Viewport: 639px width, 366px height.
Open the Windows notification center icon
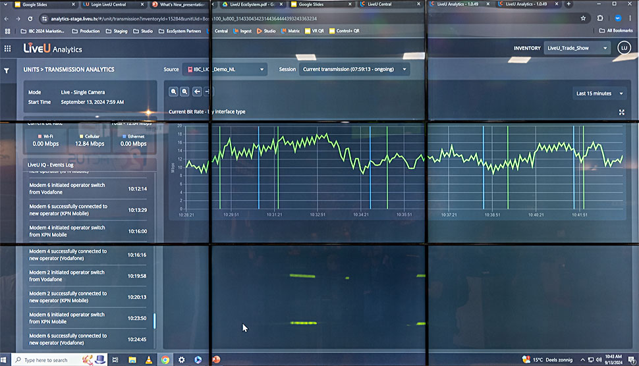coord(632,360)
